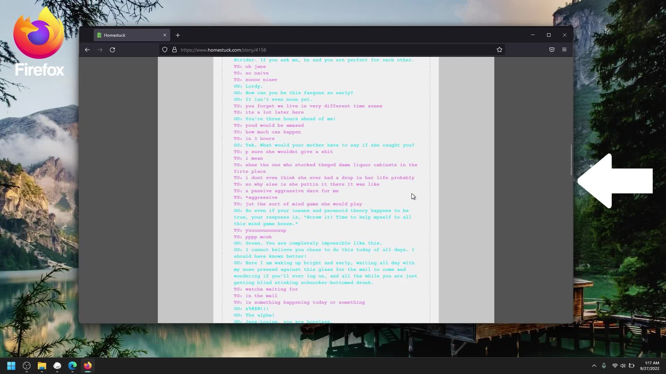The image size is (666, 374).
Task: Minimize the Firefox window
Action: [x=533, y=35]
